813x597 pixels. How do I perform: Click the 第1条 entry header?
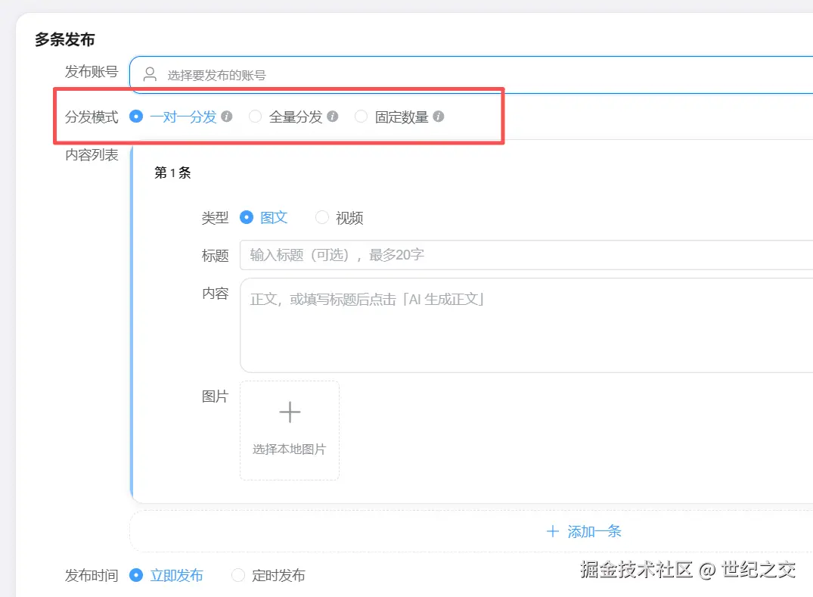click(172, 173)
